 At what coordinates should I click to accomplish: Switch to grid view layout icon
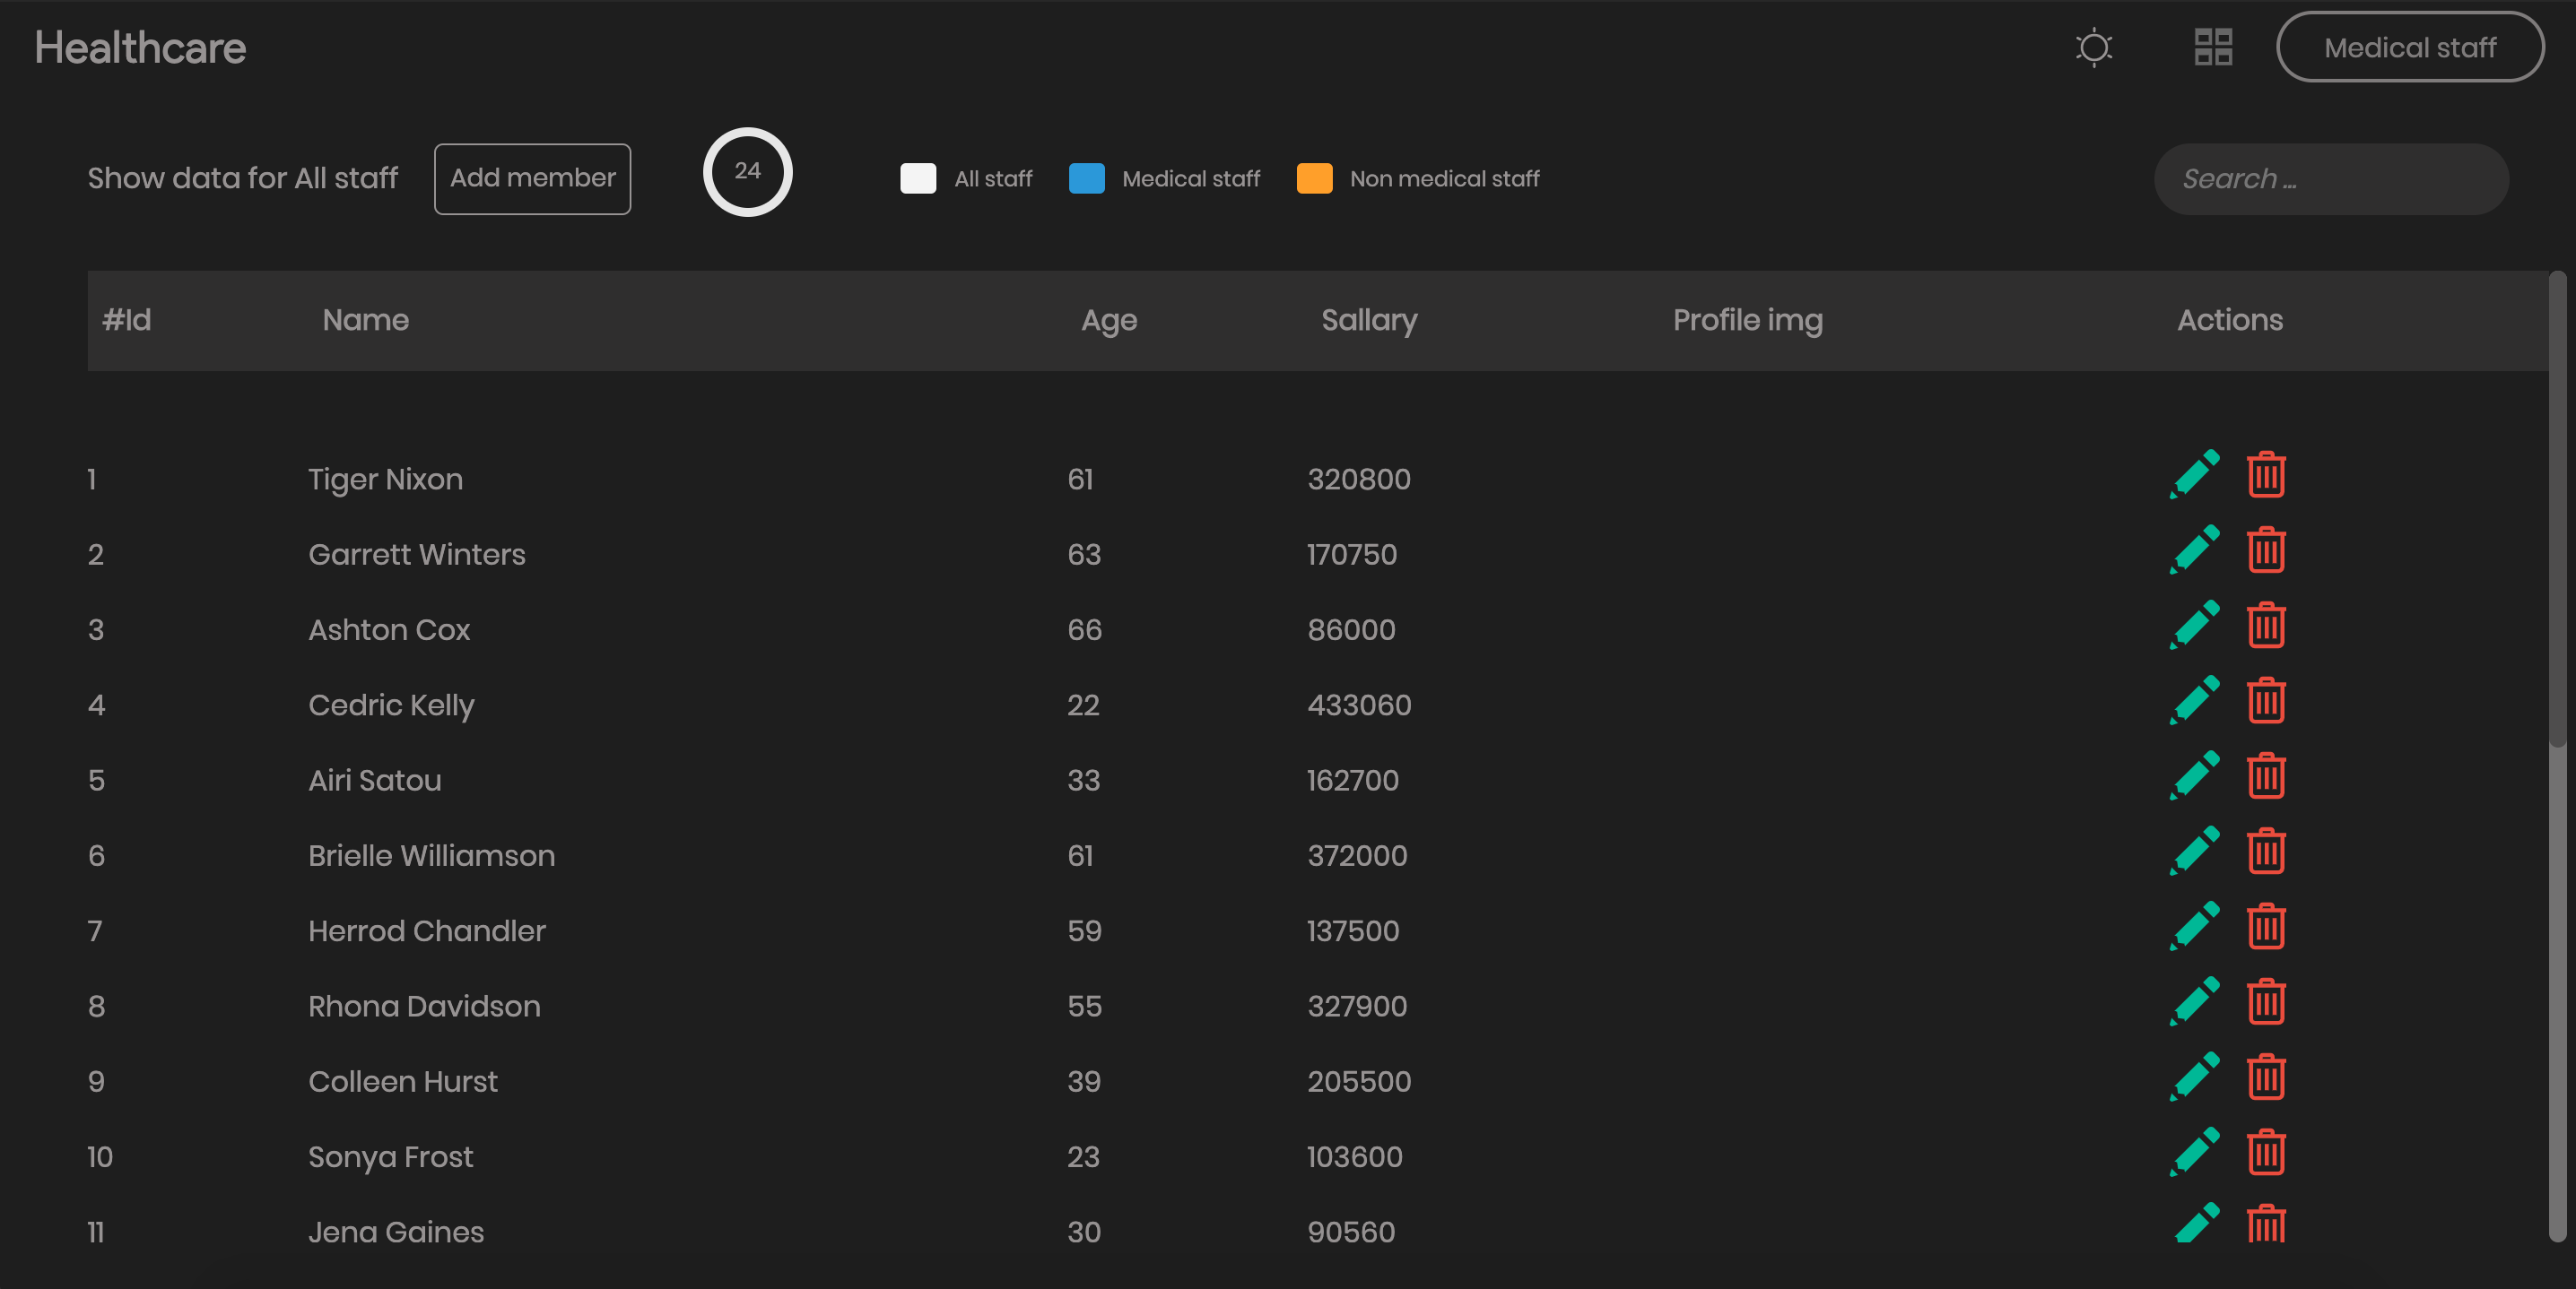(2212, 47)
